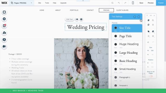The image size is (166, 93).
Task: Click the Package I - $3000 text
Action: click(15, 54)
